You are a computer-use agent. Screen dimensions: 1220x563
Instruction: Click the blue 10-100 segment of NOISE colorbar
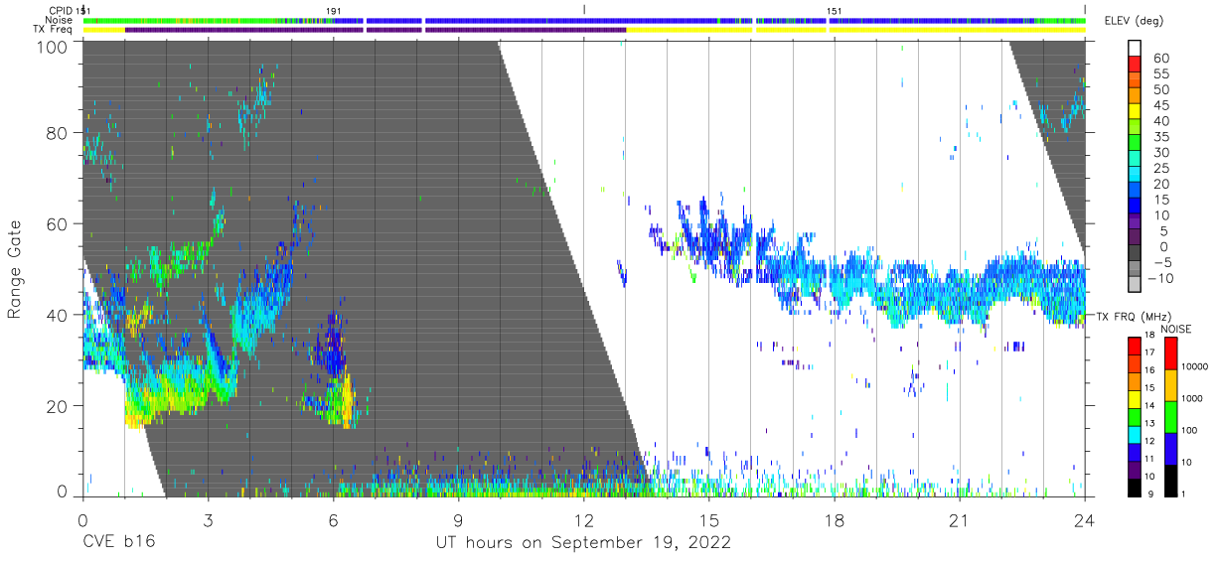click(x=1171, y=449)
